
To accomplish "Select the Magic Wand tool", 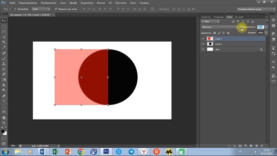I will (4, 37).
